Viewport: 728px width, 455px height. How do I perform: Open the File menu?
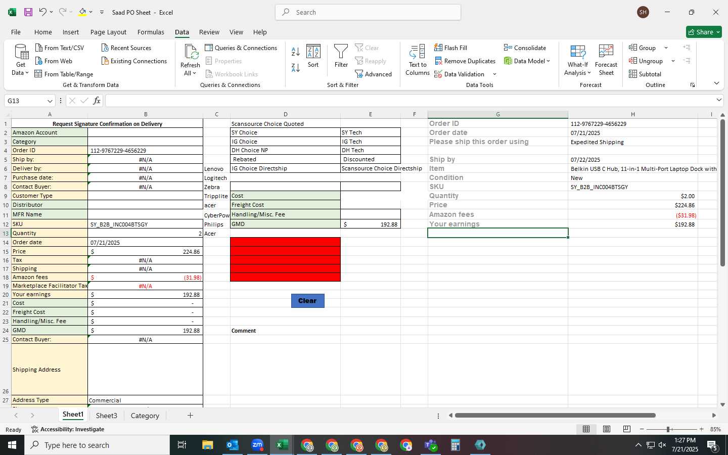(16, 32)
